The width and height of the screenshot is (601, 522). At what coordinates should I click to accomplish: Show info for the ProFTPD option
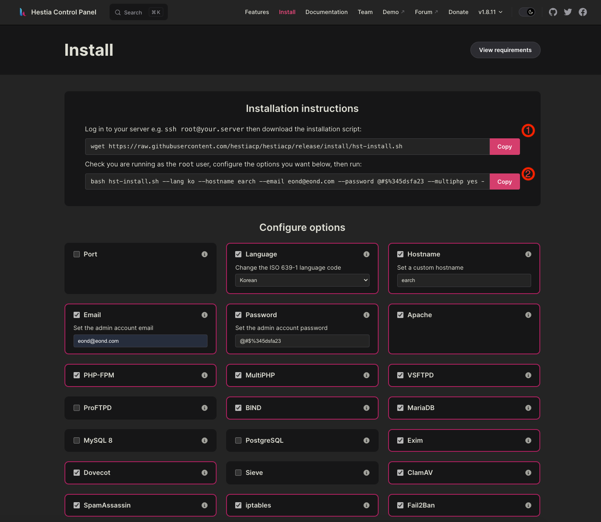(x=205, y=408)
